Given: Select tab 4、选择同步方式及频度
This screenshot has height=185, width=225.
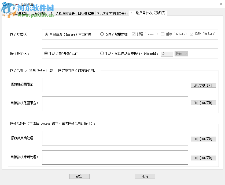Looking at the screenshot, I should point(148,13).
